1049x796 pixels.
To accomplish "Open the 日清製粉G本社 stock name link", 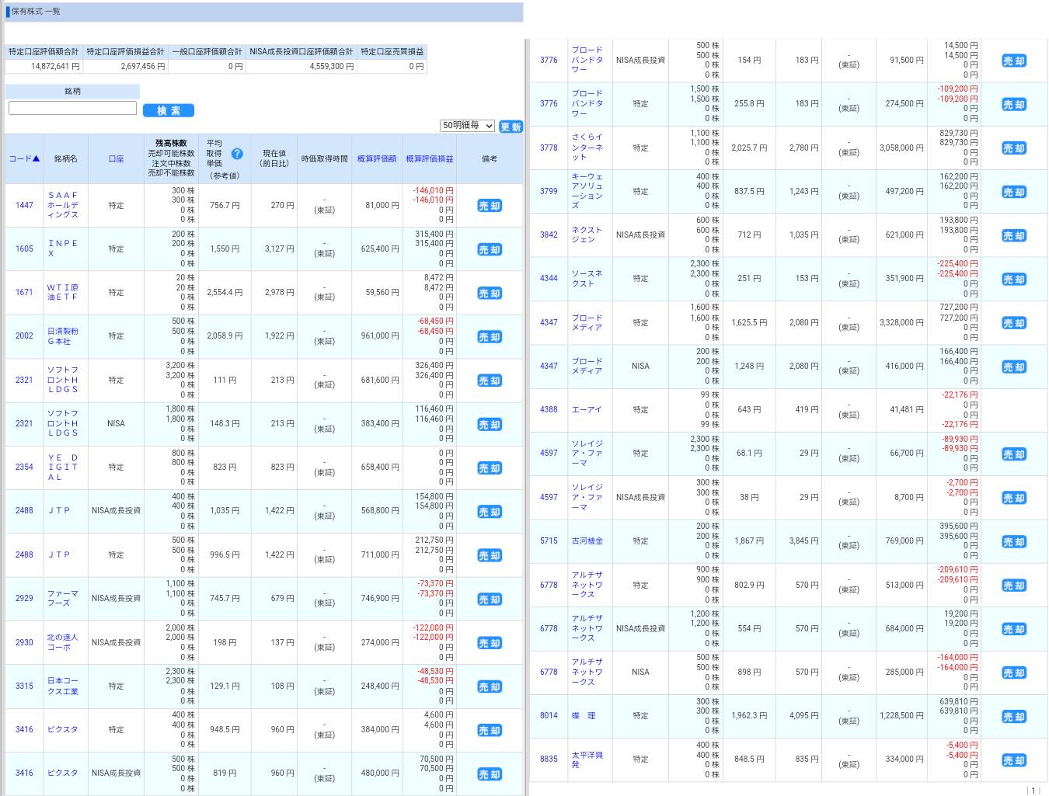I will pyautogui.click(x=62, y=336).
